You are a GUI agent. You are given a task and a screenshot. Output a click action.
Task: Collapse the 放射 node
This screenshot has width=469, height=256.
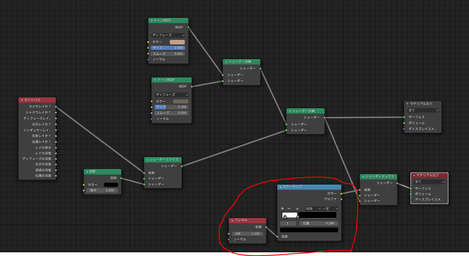[x=87, y=172]
